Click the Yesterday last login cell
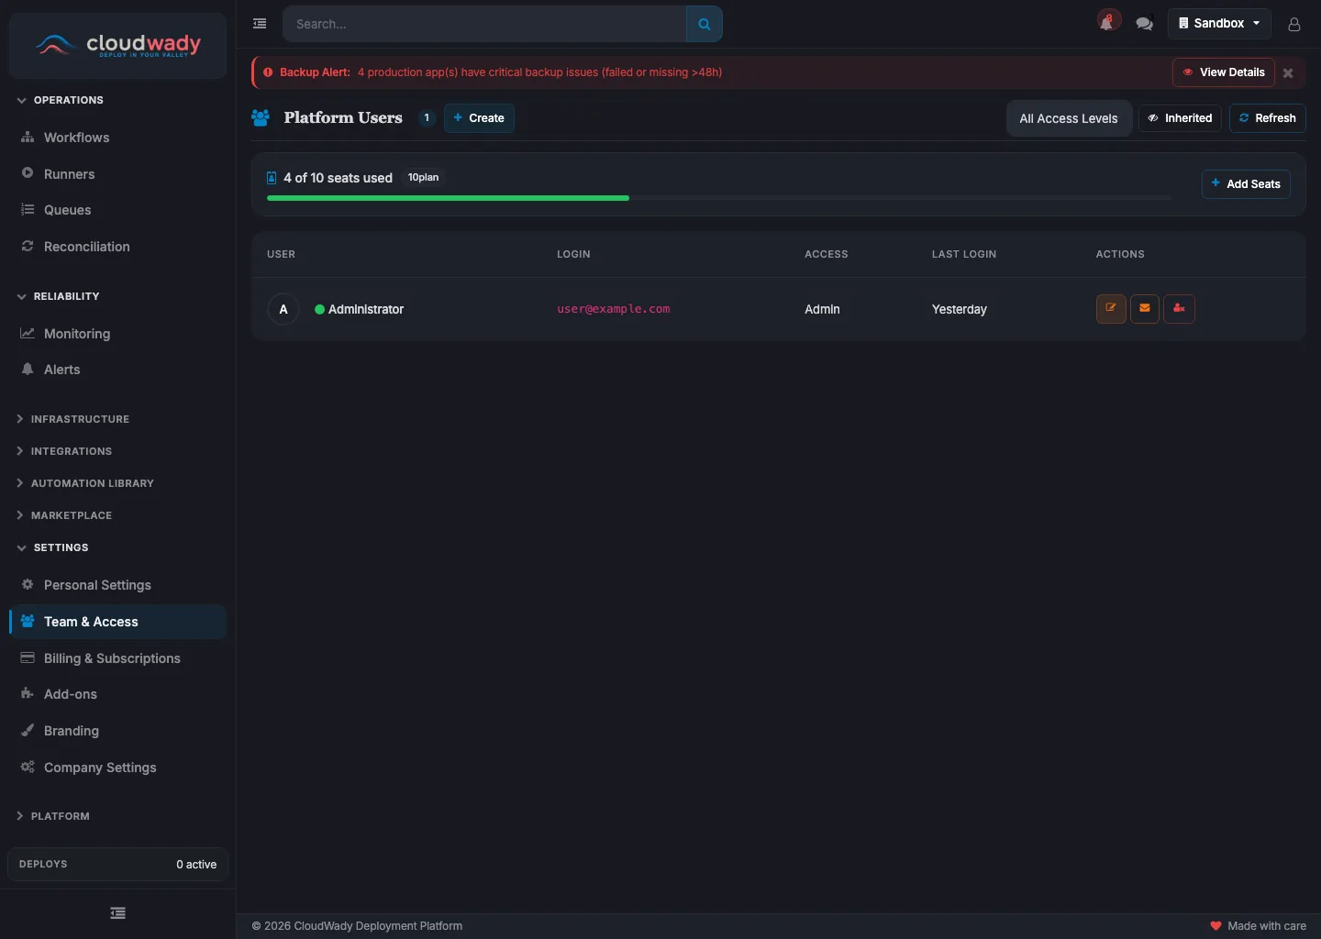Image resolution: width=1321 pixels, height=939 pixels. (960, 309)
